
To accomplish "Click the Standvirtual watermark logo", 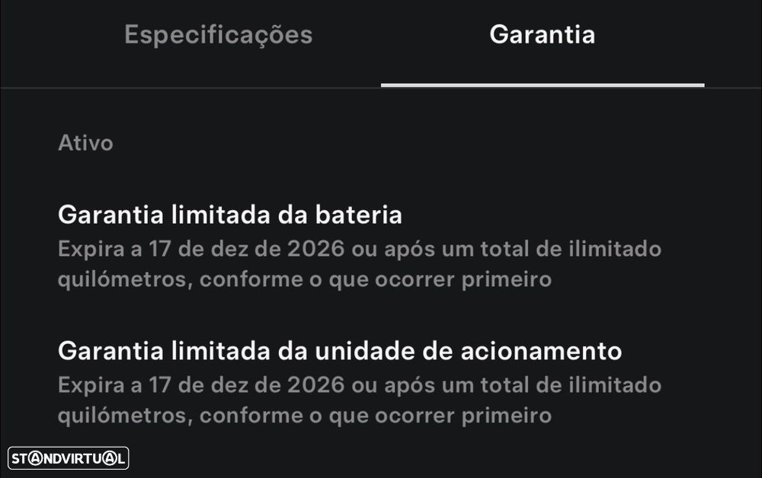I will [69, 458].
